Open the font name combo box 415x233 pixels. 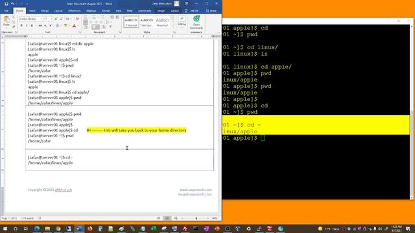click(x=30, y=19)
